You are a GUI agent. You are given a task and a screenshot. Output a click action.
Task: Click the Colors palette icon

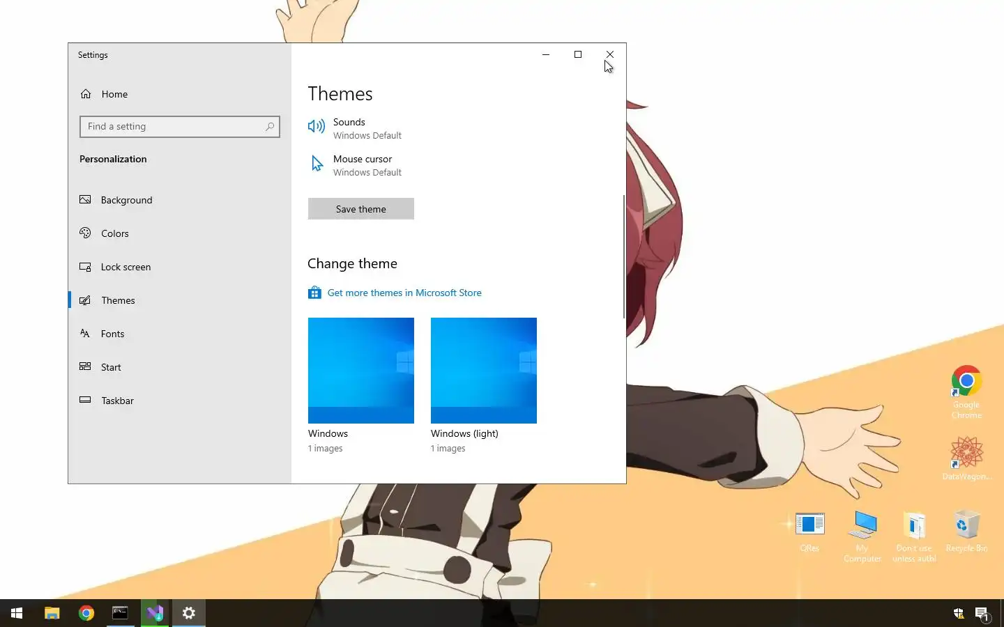coord(85,233)
